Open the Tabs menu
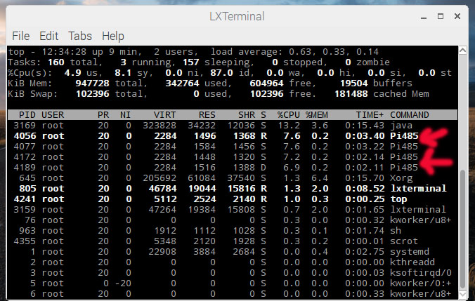The height and width of the screenshot is (301, 475). [80, 36]
